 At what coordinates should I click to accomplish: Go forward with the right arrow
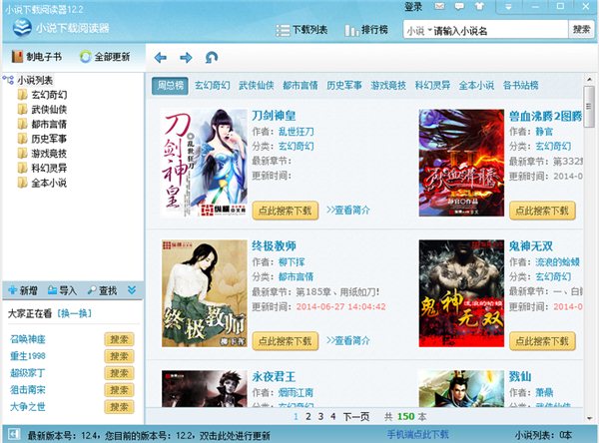point(186,58)
